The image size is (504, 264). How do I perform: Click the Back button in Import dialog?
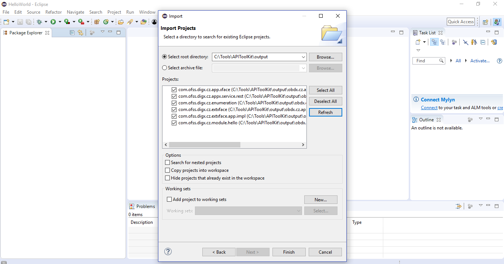pyautogui.click(x=219, y=252)
